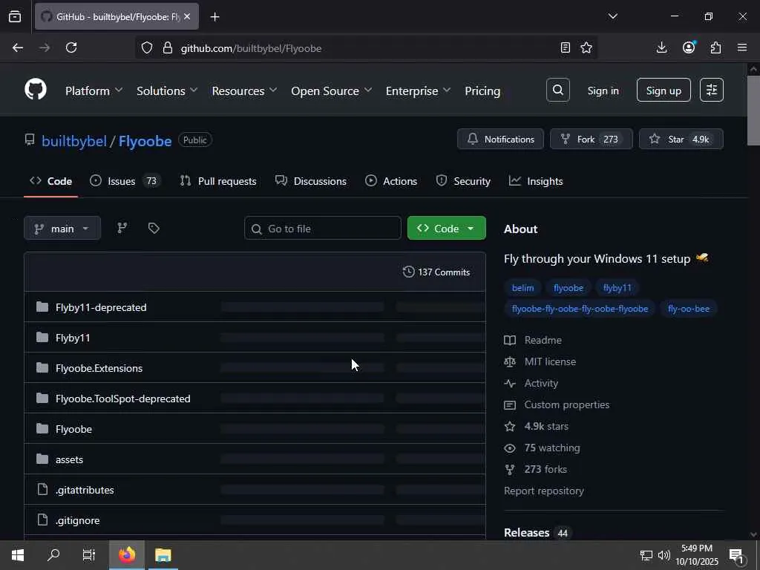Open a new browser tab

pyautogui.click(x=214, y=17)
